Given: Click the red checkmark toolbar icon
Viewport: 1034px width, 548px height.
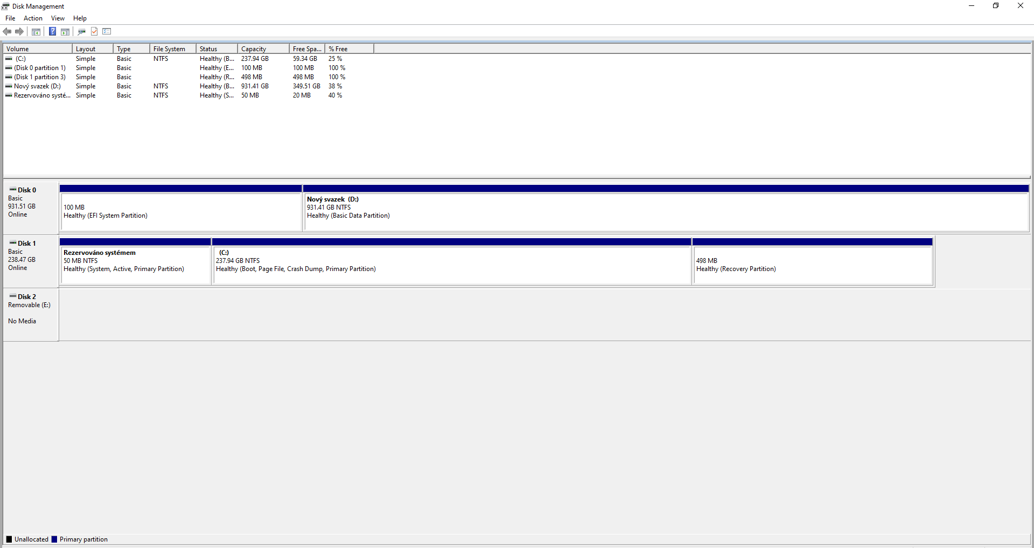Looking at the screenshot, I should pyautogui.click(x=94, y=31).
